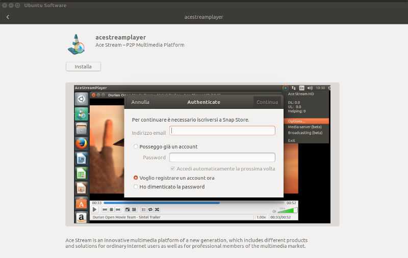Select "Posseggo già un account" option
This screenshot has width=408, height=258.
point(165,147)
